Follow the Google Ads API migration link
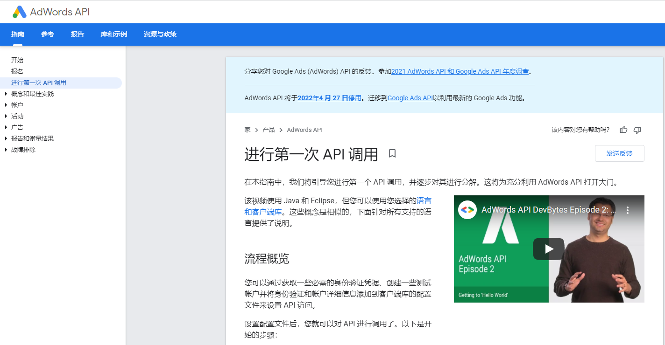This screenshot has width=665, height=345. pyautogui.click(x=410, y=98)
